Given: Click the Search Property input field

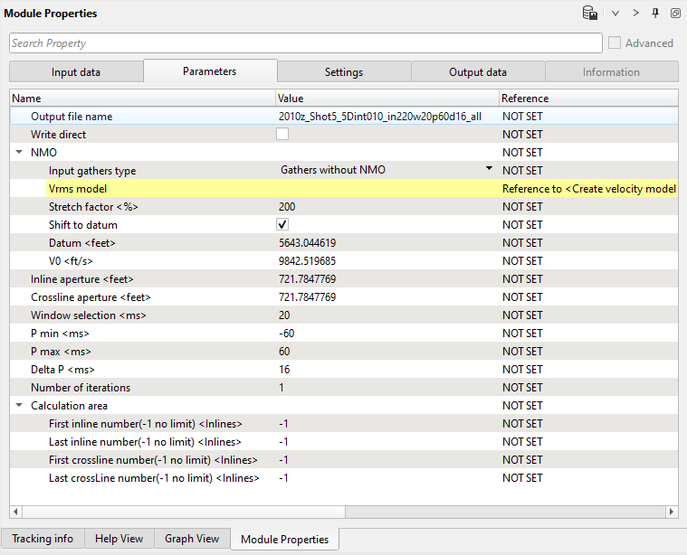Looking at the screenshot, I should coord(305,43).
